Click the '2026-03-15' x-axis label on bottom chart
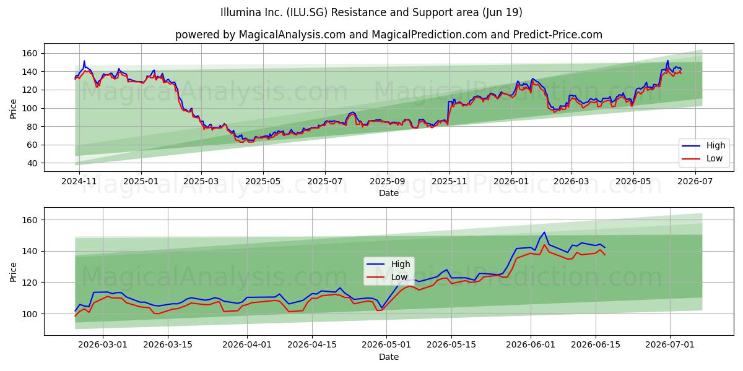The width and height of the screenshot is (743, 371). (x=169, y=346)
